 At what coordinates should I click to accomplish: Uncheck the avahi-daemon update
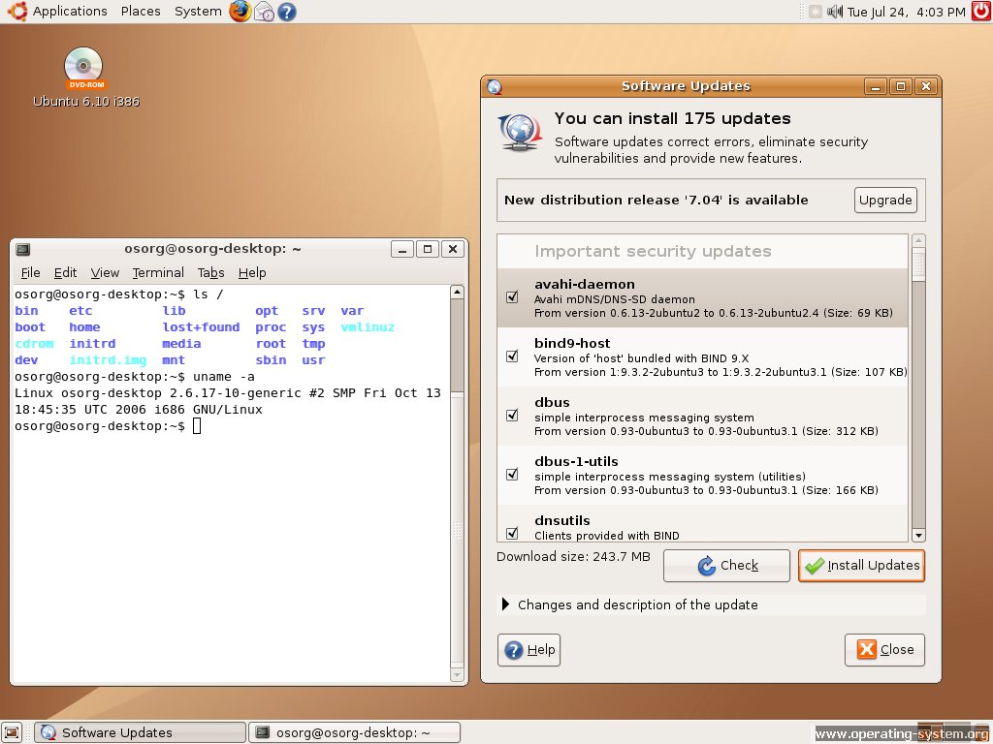pos(512,296)
